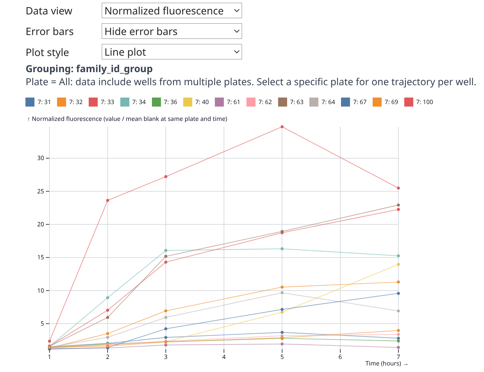Screen dimensions: 484x372
Task: Click the 7: 100 legend label
Action: pos(425,102)
